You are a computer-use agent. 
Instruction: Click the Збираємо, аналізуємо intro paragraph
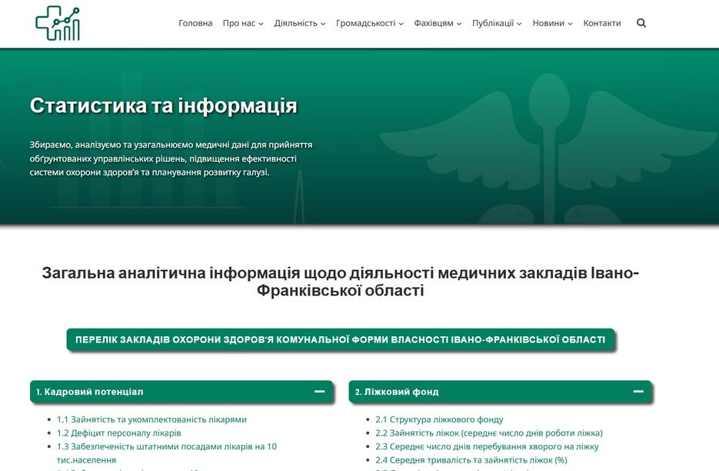[x=171, y=159]
